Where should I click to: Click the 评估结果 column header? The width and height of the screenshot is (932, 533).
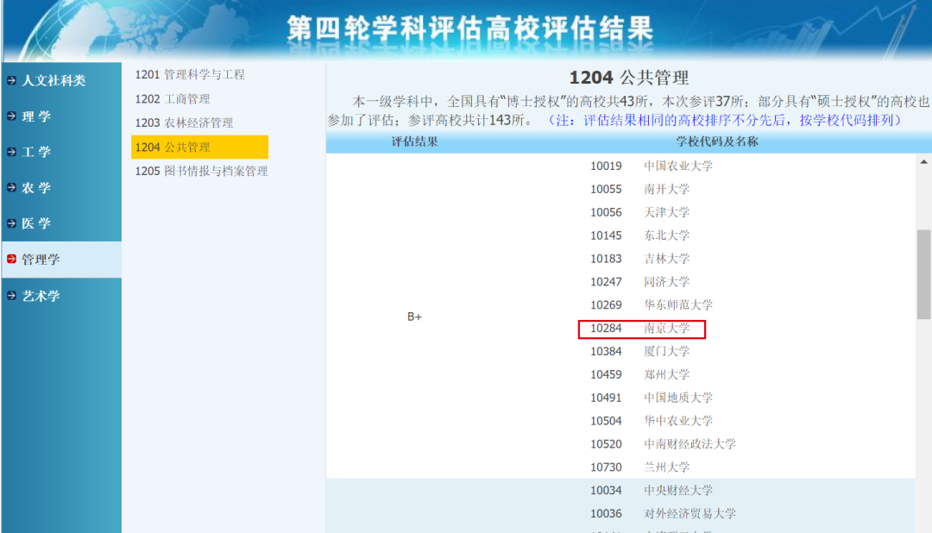(414, 141)
